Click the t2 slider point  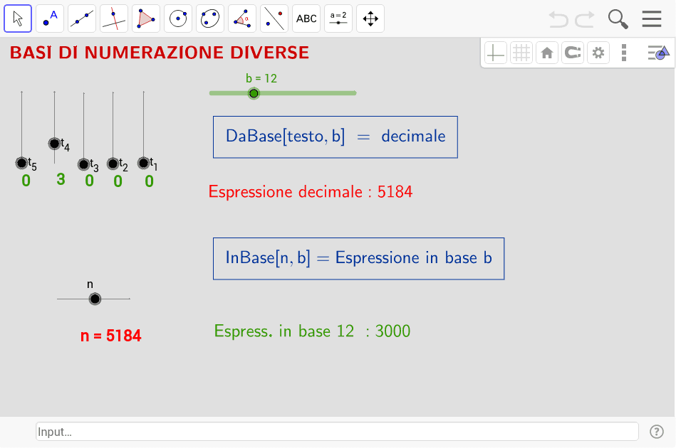click(113, 164)
